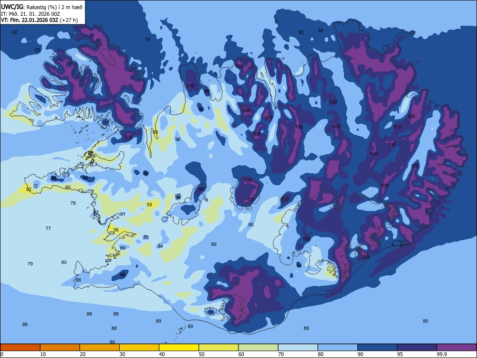
Task: Click the 'IT: Mið. 21. 01. 2026 00Z' line
Action: 31,14
